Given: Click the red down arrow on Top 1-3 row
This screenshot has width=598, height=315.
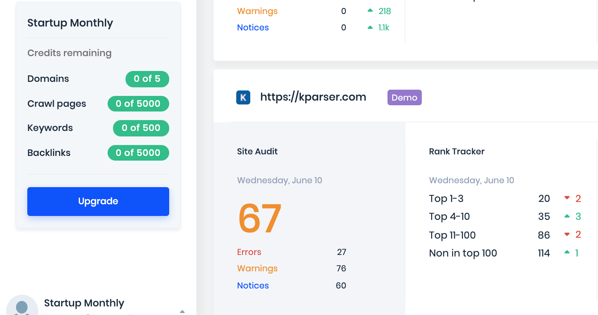Looking at the screenshot, I should tap(567, 198).
